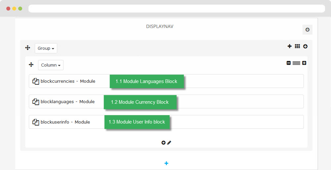Edit the column with pencil icon

tap(169, 143)
